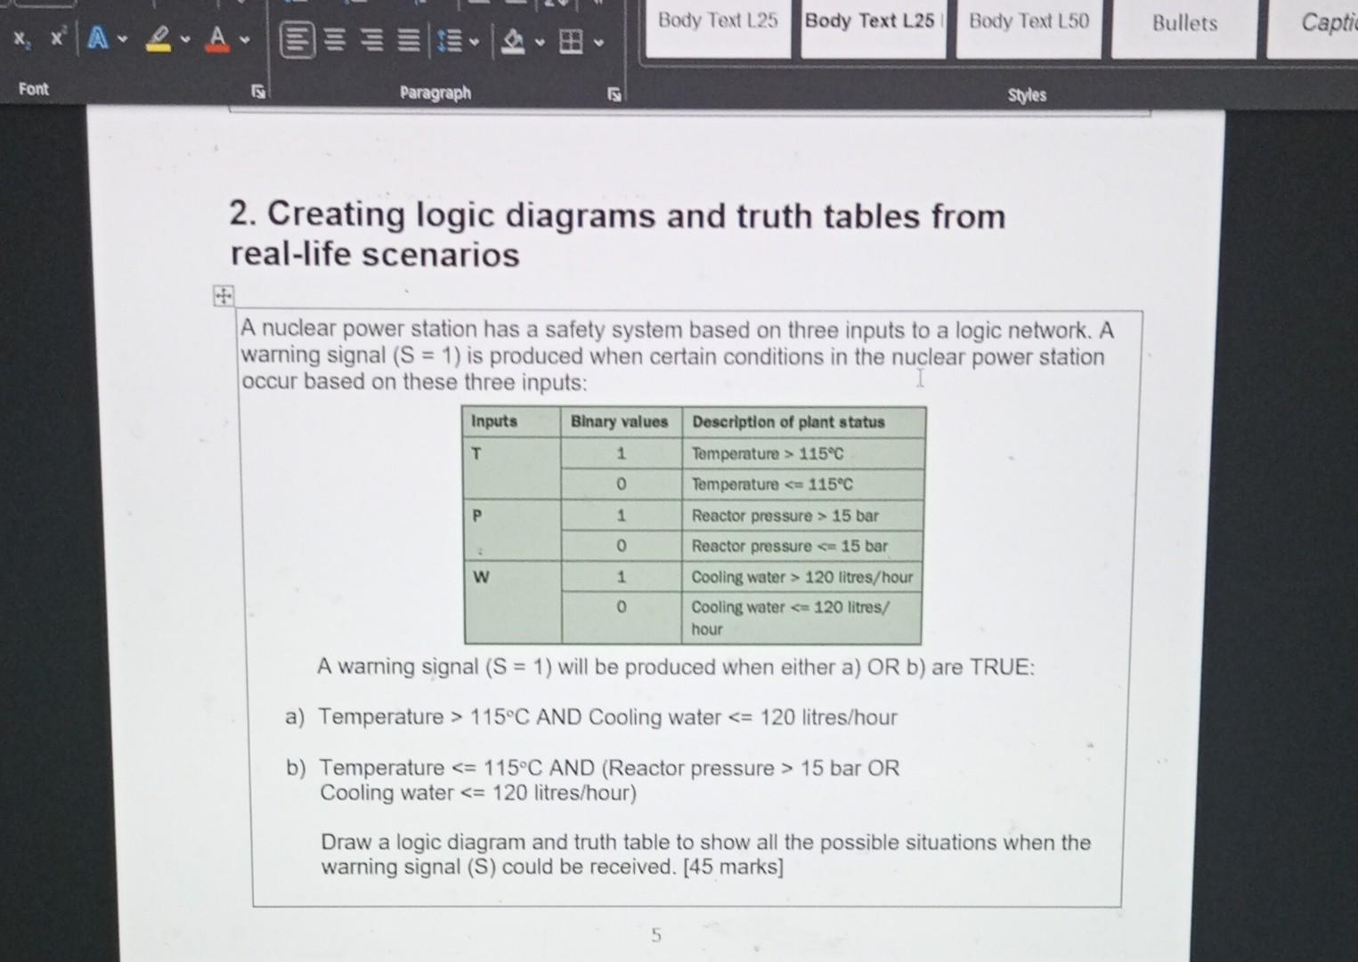Select the entire table using its move handle
The height and width of the screenshot is (962, 1358).
[222, 295]
